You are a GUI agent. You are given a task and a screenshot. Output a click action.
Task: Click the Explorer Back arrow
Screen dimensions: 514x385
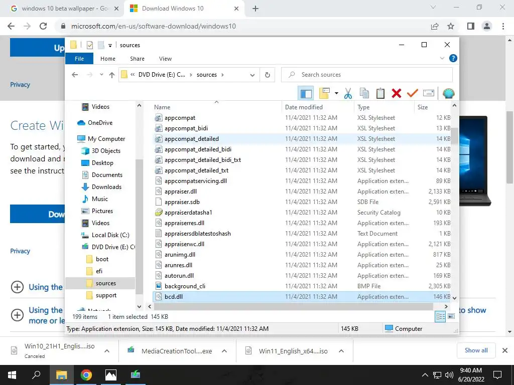tap(75, 75)
